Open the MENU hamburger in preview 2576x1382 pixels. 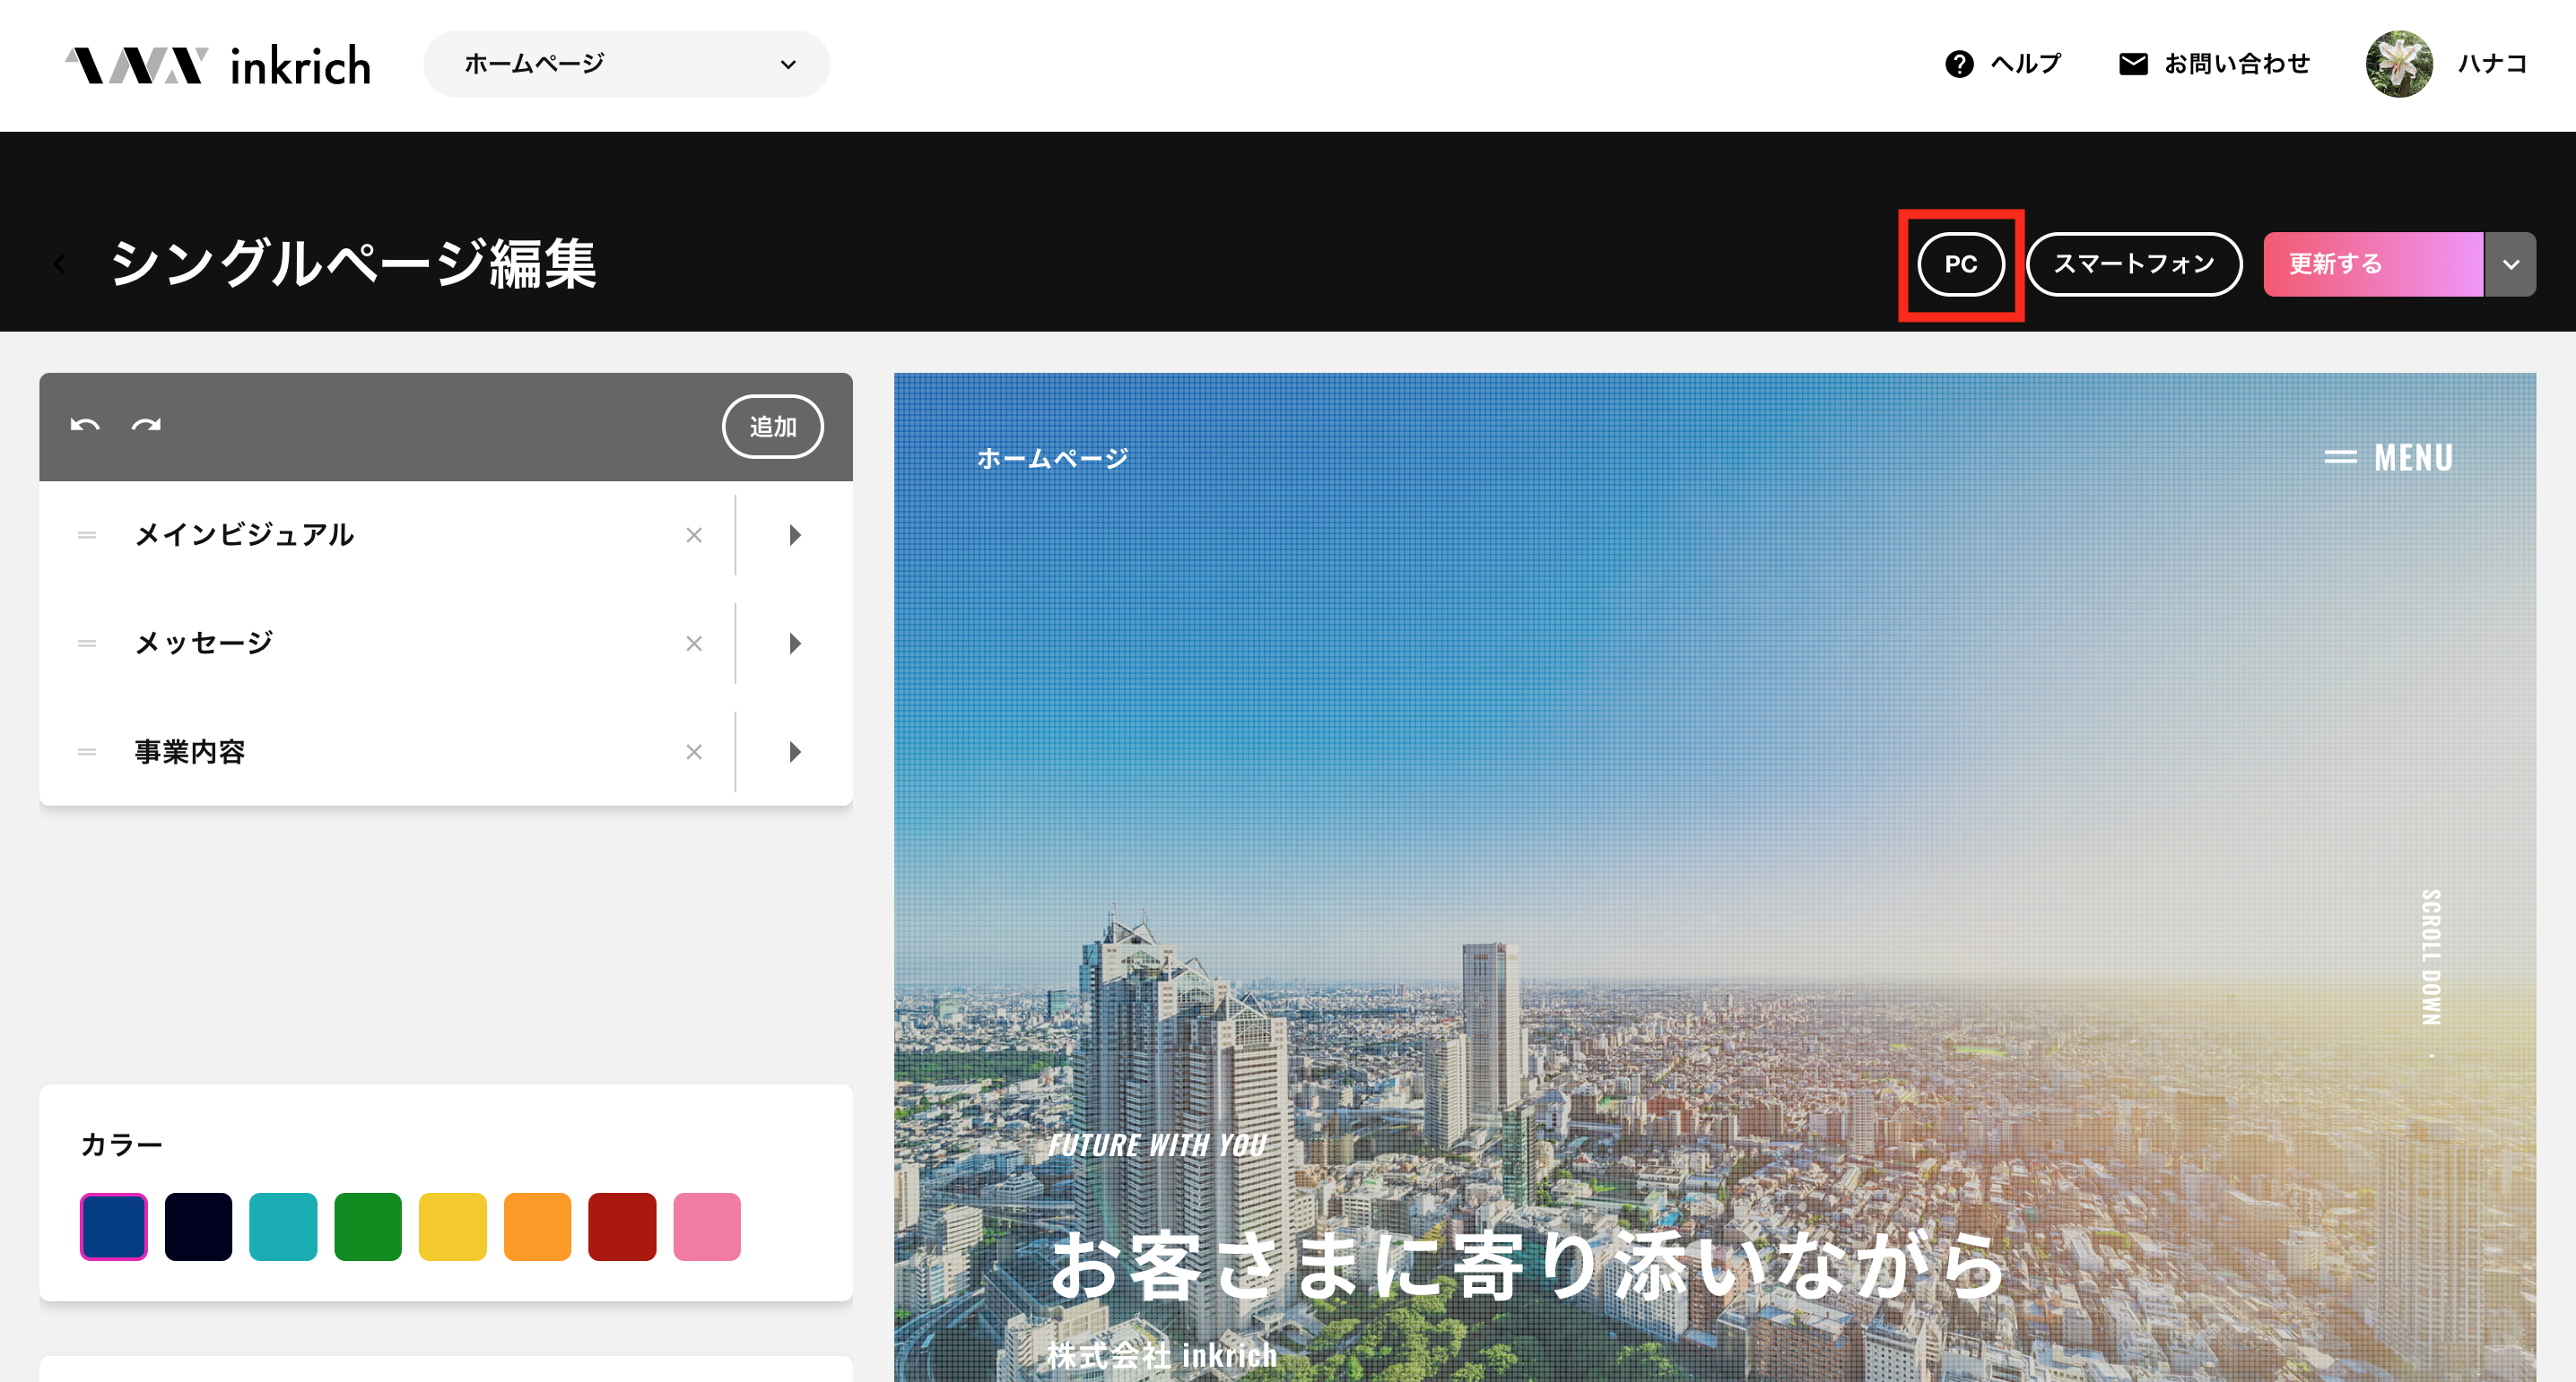pyautogui.click(x=2388, y=458)
